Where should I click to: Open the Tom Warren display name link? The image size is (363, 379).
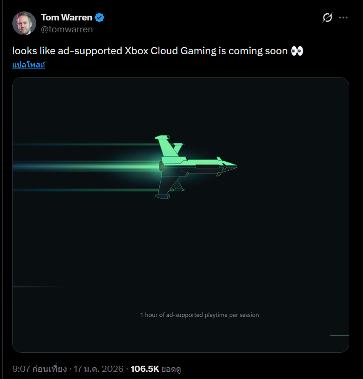tap(66, 18)
